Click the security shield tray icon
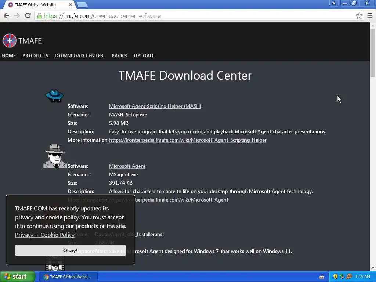Viewport: 376px width, 282px height. pos(335,276)
